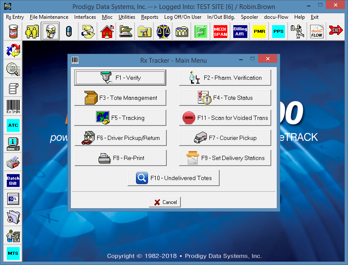348x265 pixels.
Task: Cancel the Rx Tracker main menu dialog
Action: (x=165, y=202)
